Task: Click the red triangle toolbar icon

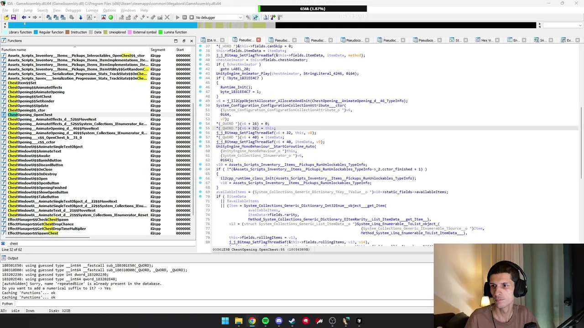Action: tap(104, 17)
